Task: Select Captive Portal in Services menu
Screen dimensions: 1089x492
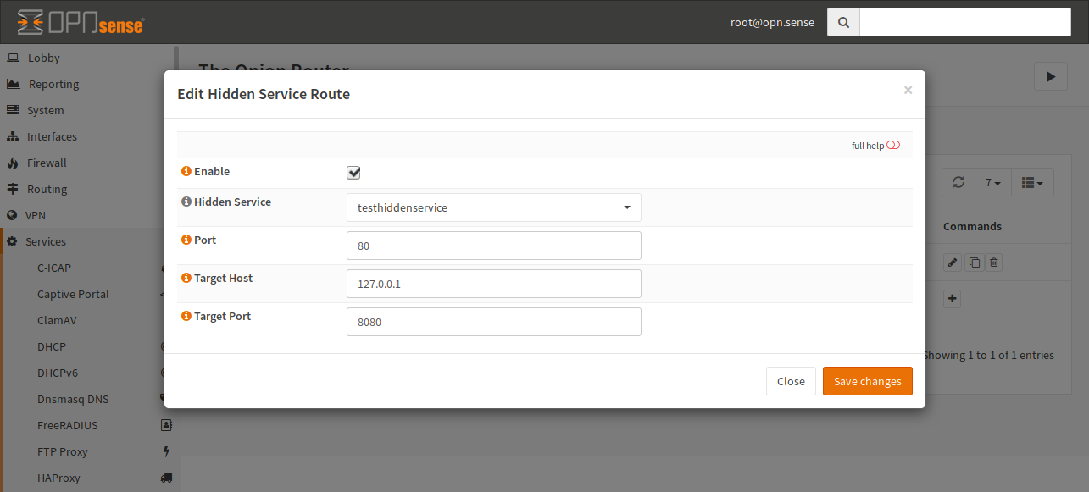Action: pyautogui.click(x=73, y=294)
